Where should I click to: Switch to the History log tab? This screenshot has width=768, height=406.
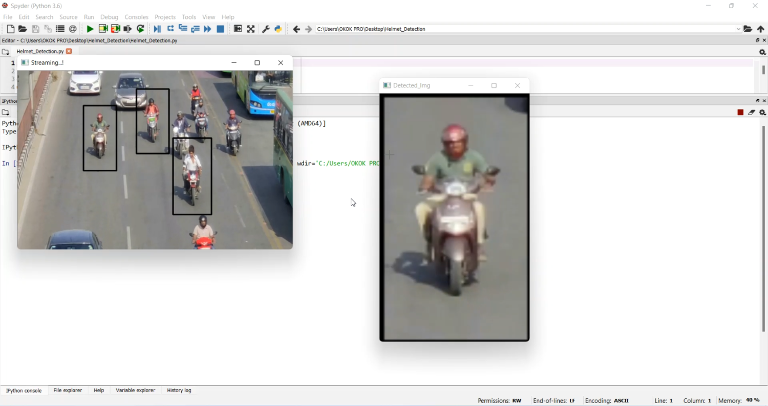point(179,390)
